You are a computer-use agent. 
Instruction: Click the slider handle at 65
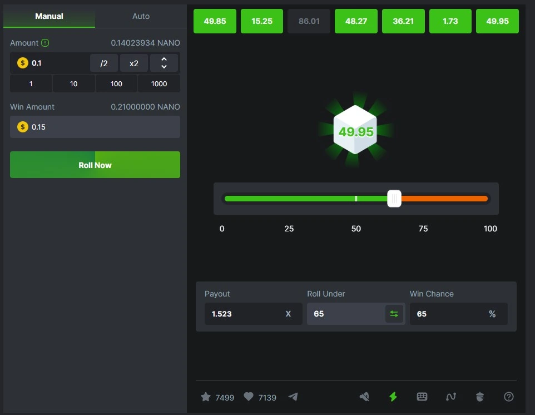[x=394, y=199]
